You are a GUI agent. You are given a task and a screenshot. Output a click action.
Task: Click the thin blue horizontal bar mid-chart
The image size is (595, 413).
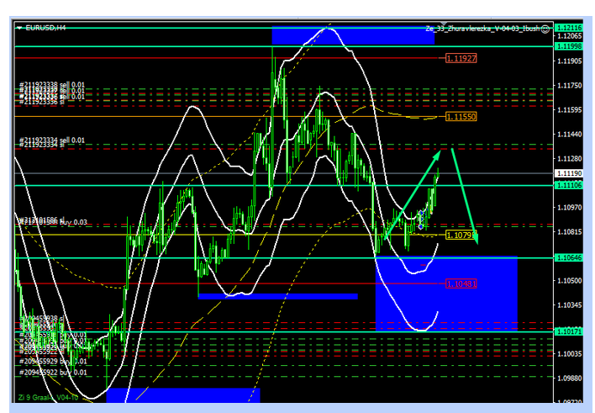(x=277, y=296)
